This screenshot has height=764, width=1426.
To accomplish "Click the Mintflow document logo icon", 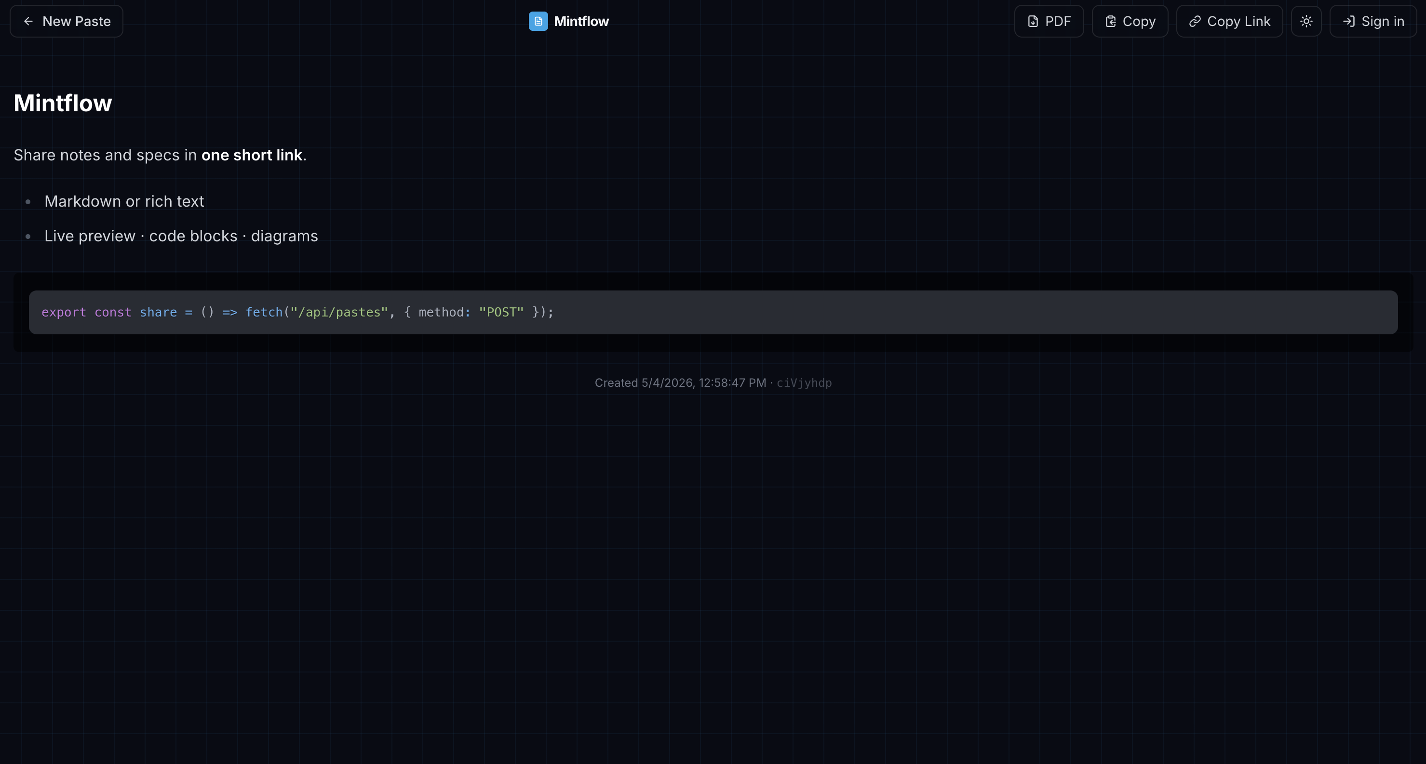I will (x=538, y=21).
